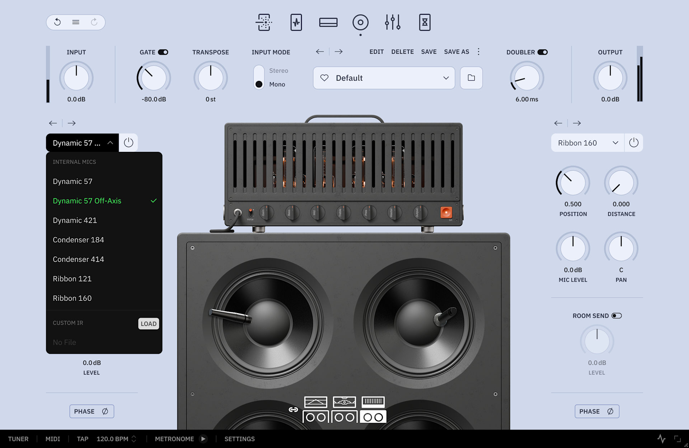Click the orange power button on the amp head

pos(446,212)
